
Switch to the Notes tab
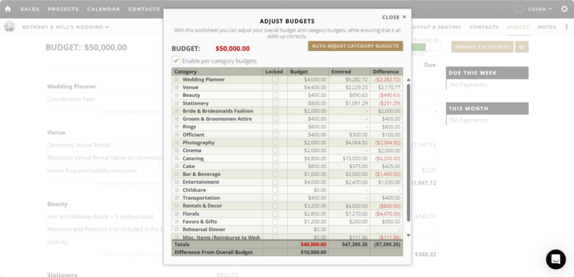coord(547,27)
